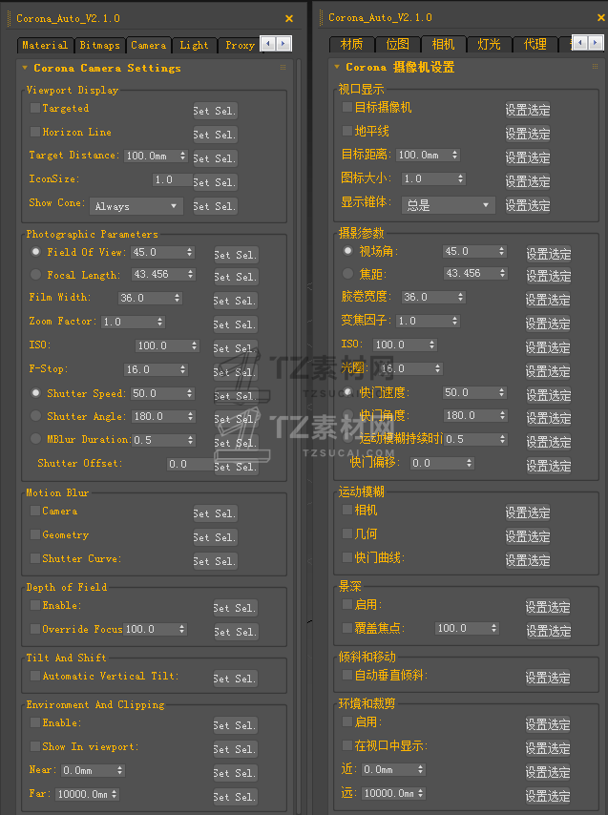Toggle the Horizon Line checkbox
Image resolution: width=608 pixels, height=815 pixels.
click(x=35, y=132)
